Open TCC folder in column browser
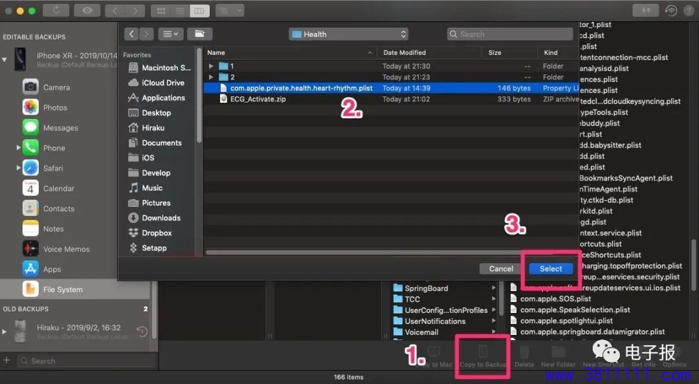The width and height of the screenshot is (699, 384). click(x=445, y=299)
